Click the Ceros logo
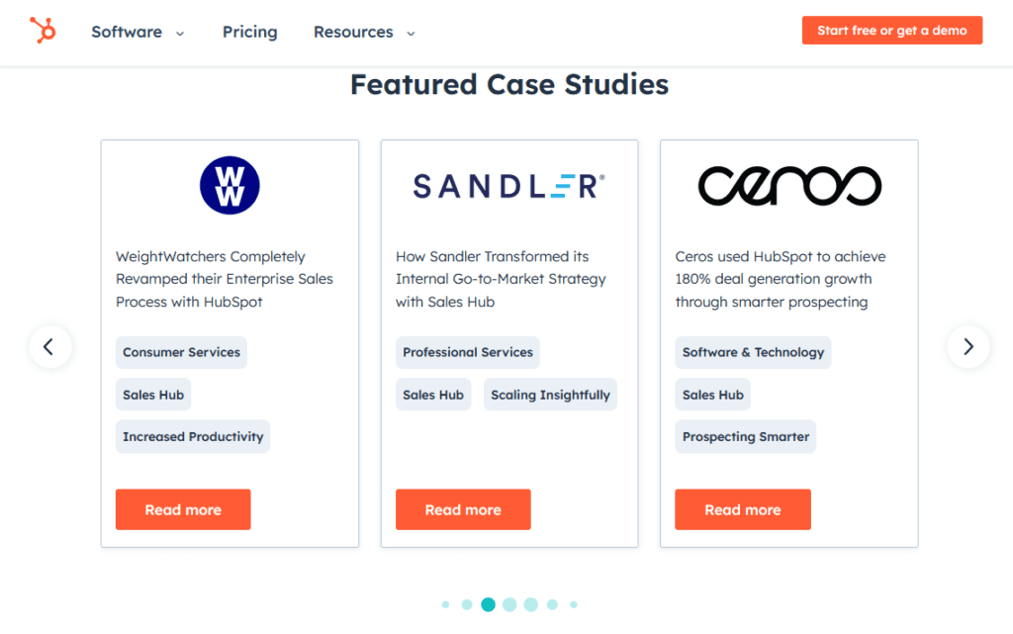The image size is (1013, 634). click(x=788, y=186)
